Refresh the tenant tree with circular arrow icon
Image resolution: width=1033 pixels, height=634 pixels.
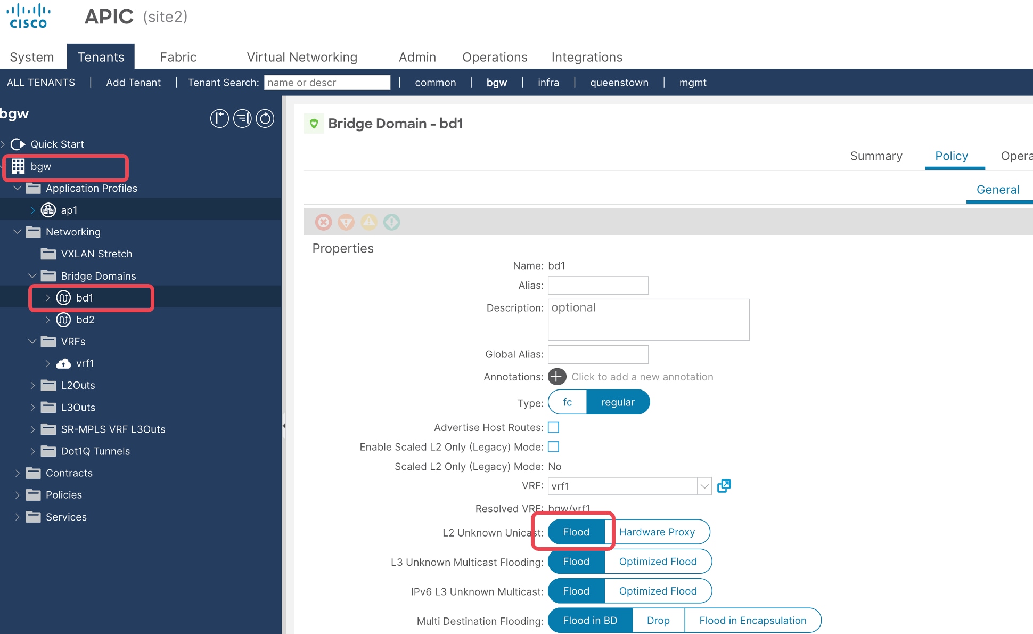click(x=265, y=118)
